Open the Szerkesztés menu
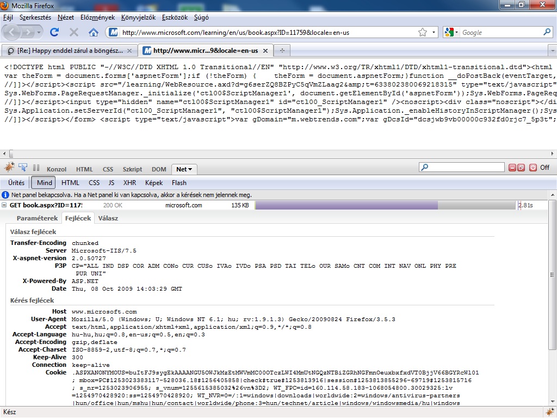Screen dimensions: 557x418 tap(35, 17)
